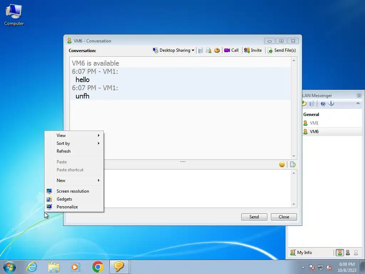365x274 pixels.
Task: Set status to available (green user)
Action: coord(340,253)
